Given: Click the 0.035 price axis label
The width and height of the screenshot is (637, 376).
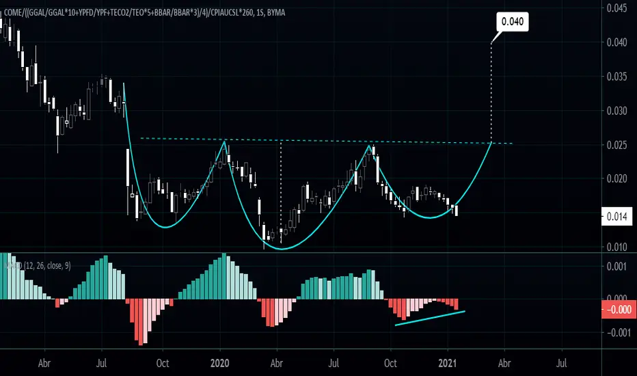Looking at the screenshot, I should [x=616, y=77].
